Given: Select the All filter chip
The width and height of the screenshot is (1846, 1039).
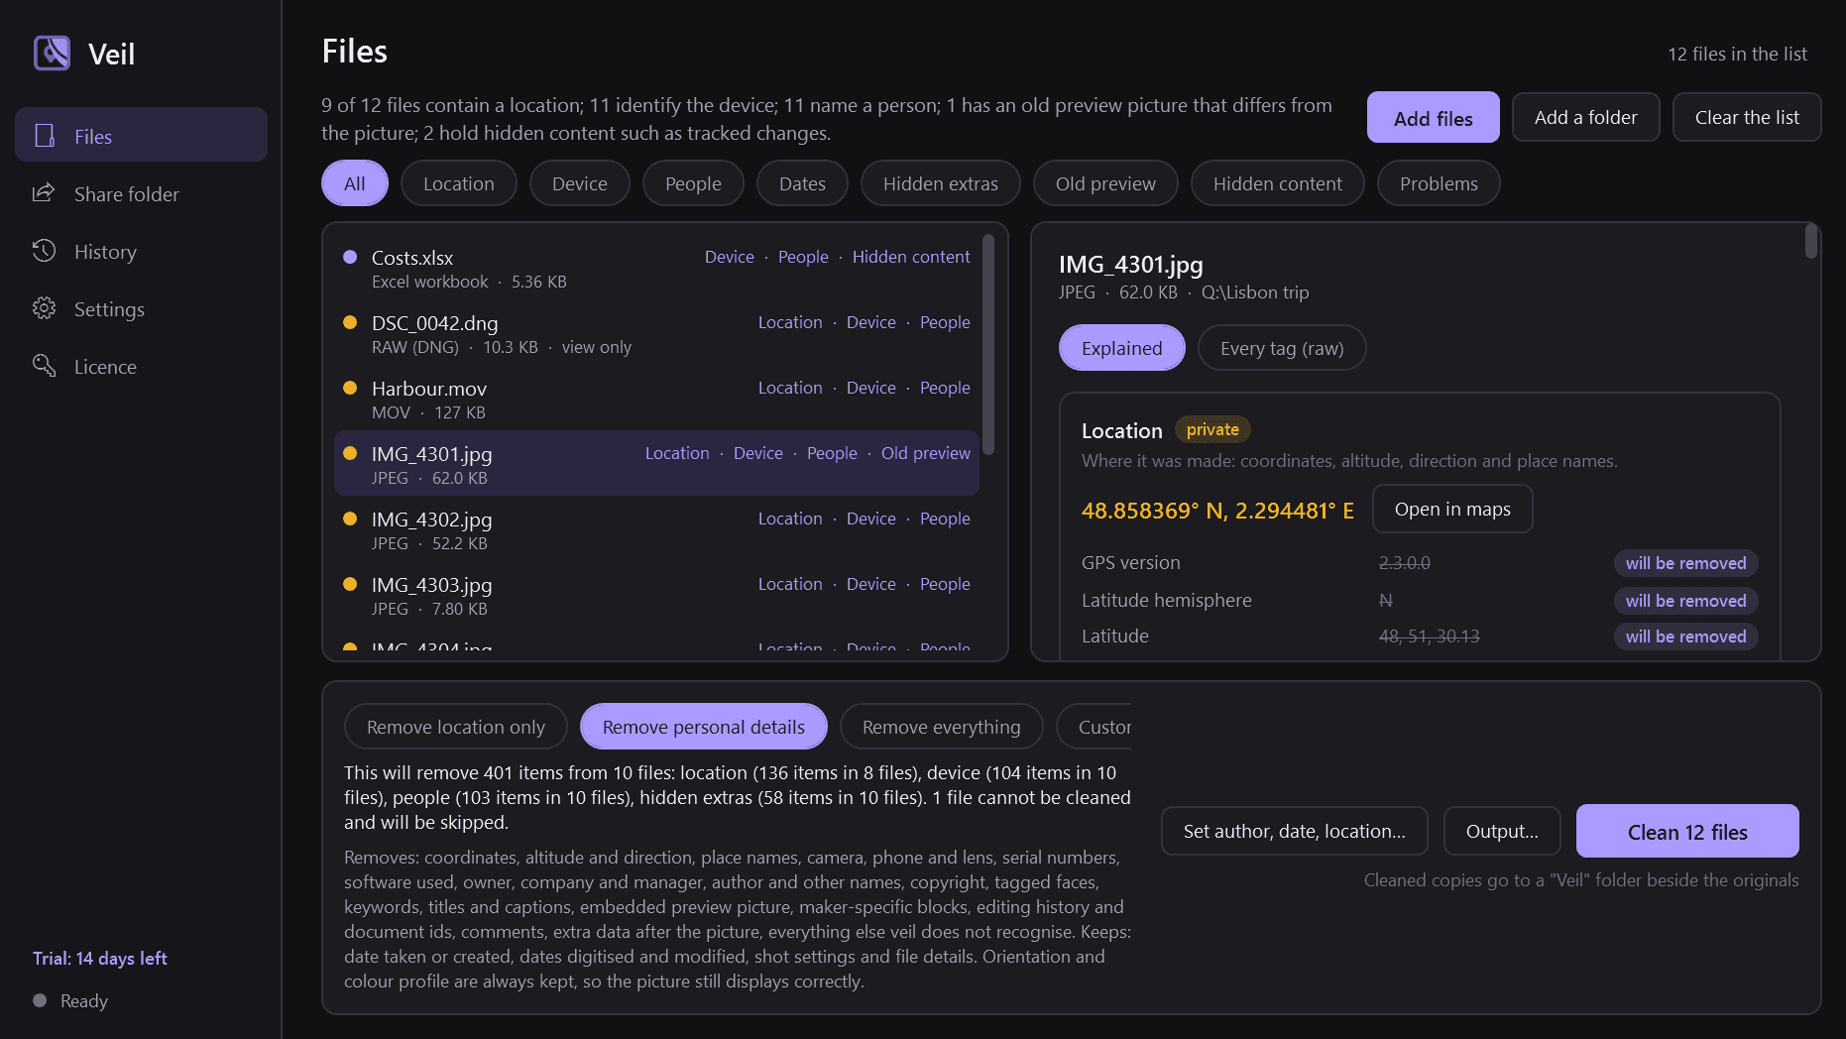Looking at the screenshot, I should pyautogui.click(x=355, y=183).
